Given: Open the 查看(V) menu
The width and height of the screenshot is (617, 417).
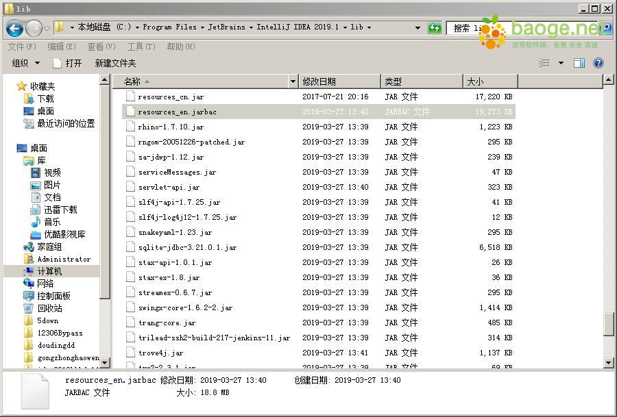Looking at the screenshot, I should click(98, 47).
